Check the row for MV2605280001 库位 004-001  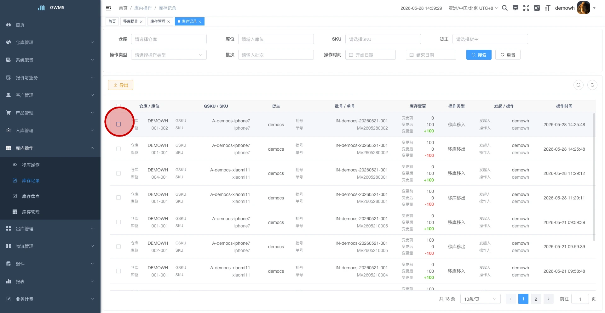tap(118, 173)
